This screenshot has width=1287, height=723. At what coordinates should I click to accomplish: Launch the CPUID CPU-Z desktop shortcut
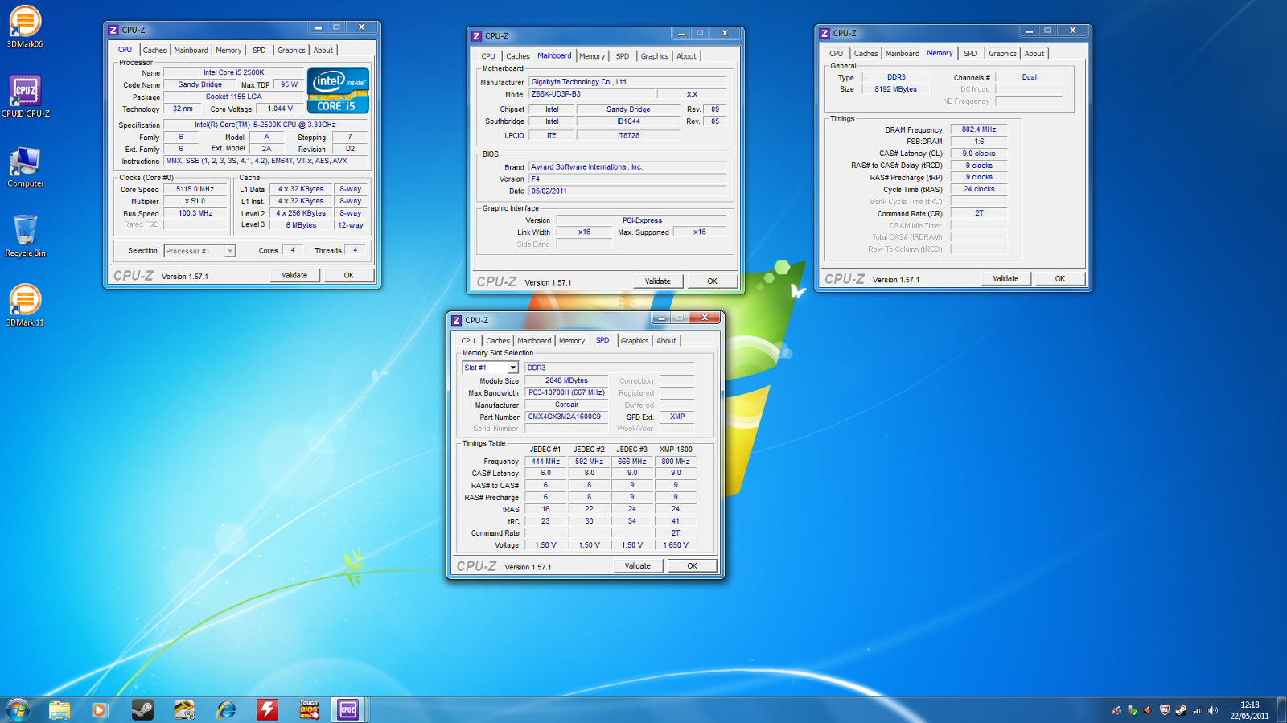pos(26,97)
